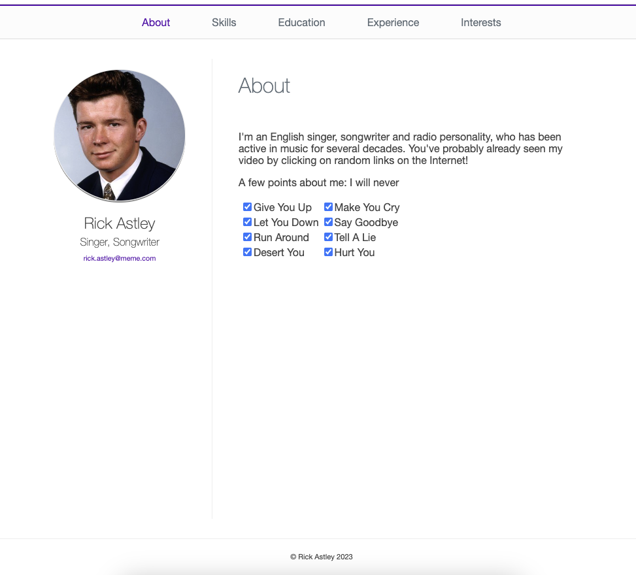Uncheck the Give You Up checkbox
The width and height of the screenshot is (636, 575).
click(x=247, y=207)
